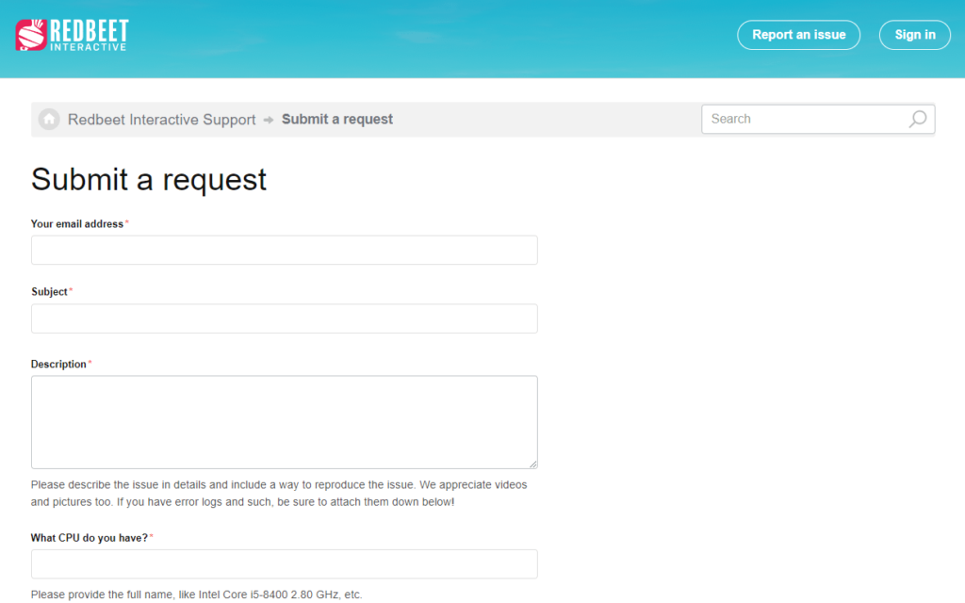Click Submit a request breadcrumb item

pyautogui.click(x=337, y=120)
